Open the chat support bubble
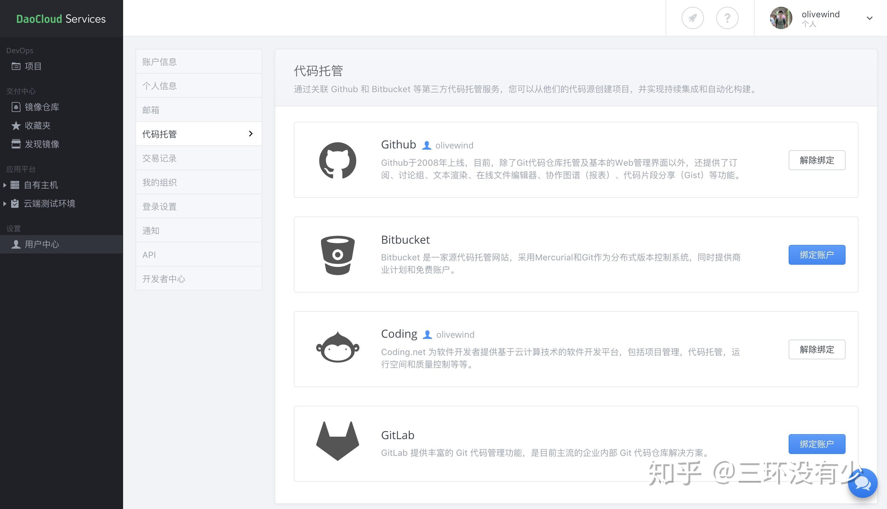This screenshot has width=887, height=509. (862, 483)
